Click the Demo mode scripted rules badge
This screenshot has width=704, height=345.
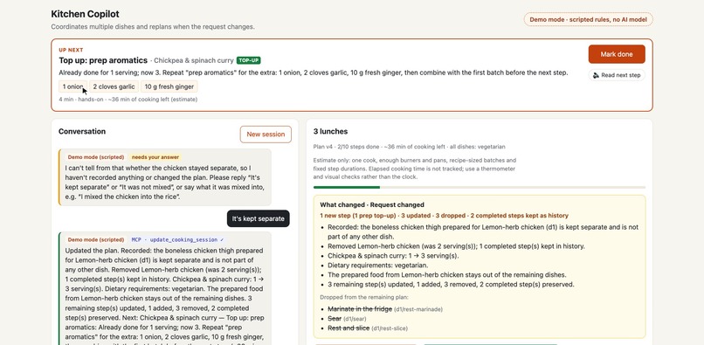[588, 19]
